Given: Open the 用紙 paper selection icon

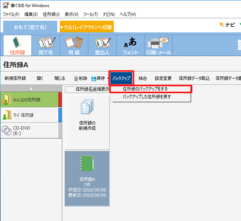Looking at the screenshot, I should click(x=74, y=46).
